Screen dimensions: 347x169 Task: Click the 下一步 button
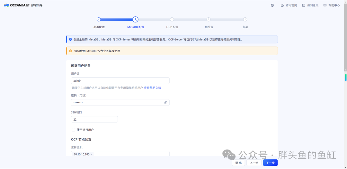tap(270, 163)
